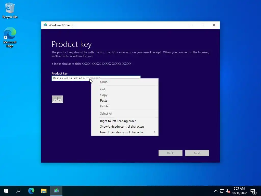Screen dimensions: 261x196
Task: Toggle Show Unicode control characters
Action: click(125, 127)
